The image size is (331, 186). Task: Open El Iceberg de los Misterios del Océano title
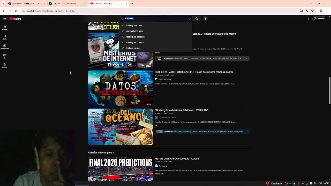(x=182, y=110)
